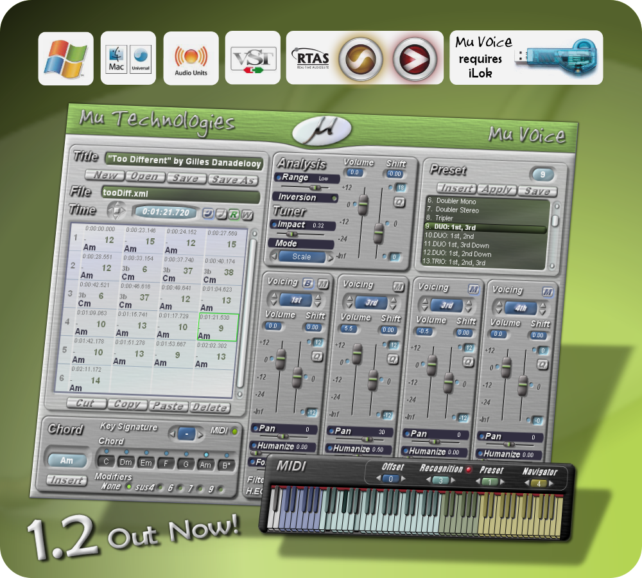Select the 6 modifier radio button
The width and height of the screenshot is (642, 578).
coord(179,488)
